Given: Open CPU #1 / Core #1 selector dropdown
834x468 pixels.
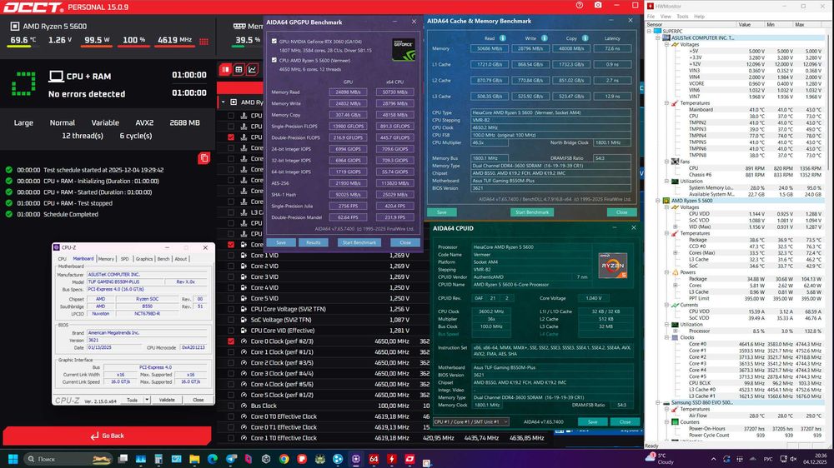Looking at the screenshot, I should click(470, 422).
